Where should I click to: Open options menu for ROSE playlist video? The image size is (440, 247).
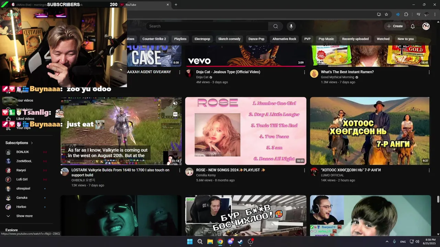(304, 170)
